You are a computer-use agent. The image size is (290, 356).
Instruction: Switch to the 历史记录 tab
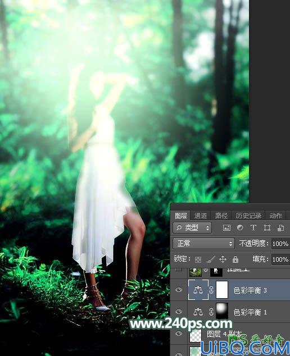[248, 216]
